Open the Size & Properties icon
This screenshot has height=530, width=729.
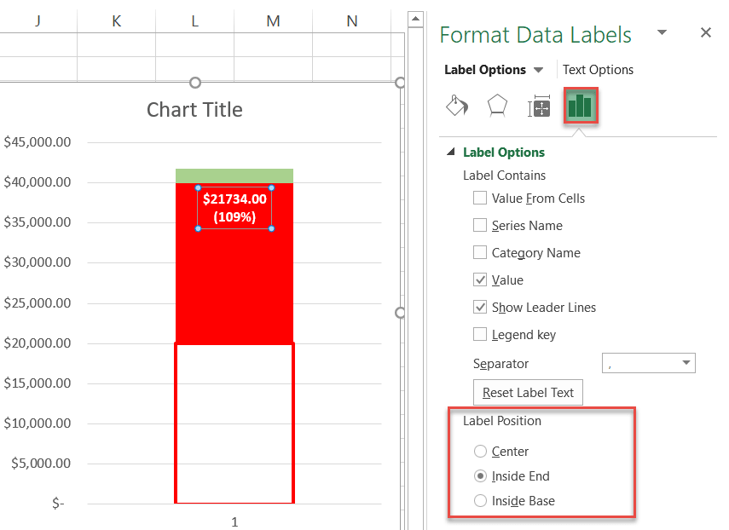pyautogui.click(x=539, y=107)
